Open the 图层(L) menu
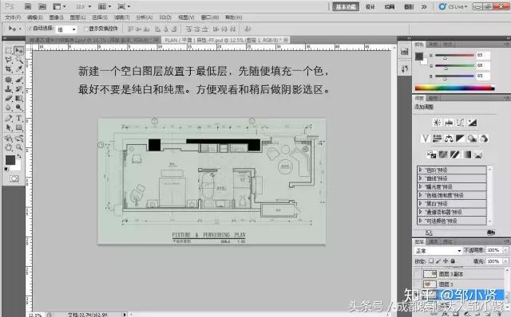Screen dimensions: 511x317 (77, 18)
